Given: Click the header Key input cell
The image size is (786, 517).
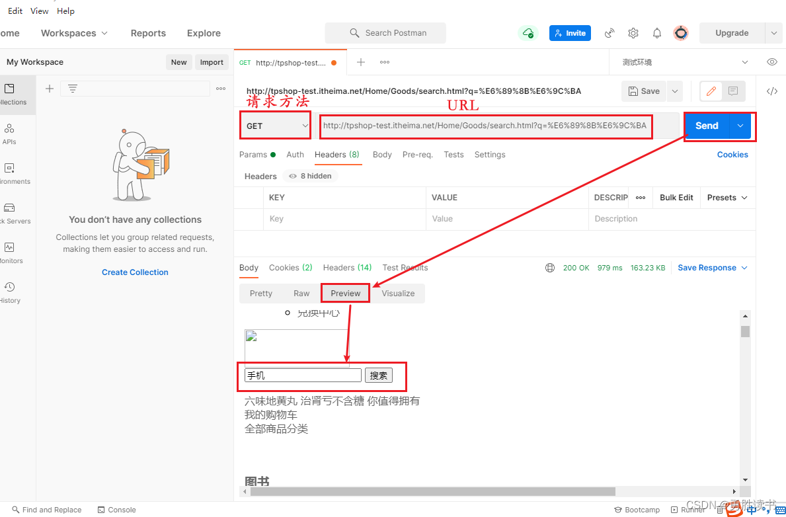Looking at the screenshot, I should click(x=344, y=219).
